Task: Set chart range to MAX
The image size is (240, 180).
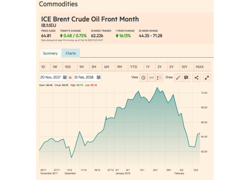Action: pyautogui.click(x=200, y=67)
